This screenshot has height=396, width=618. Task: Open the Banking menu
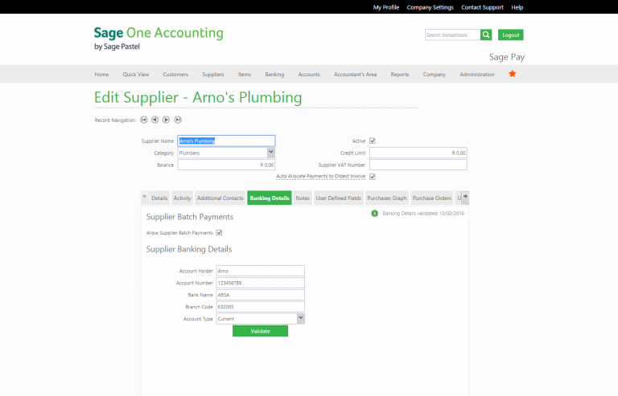pos(274,75)
